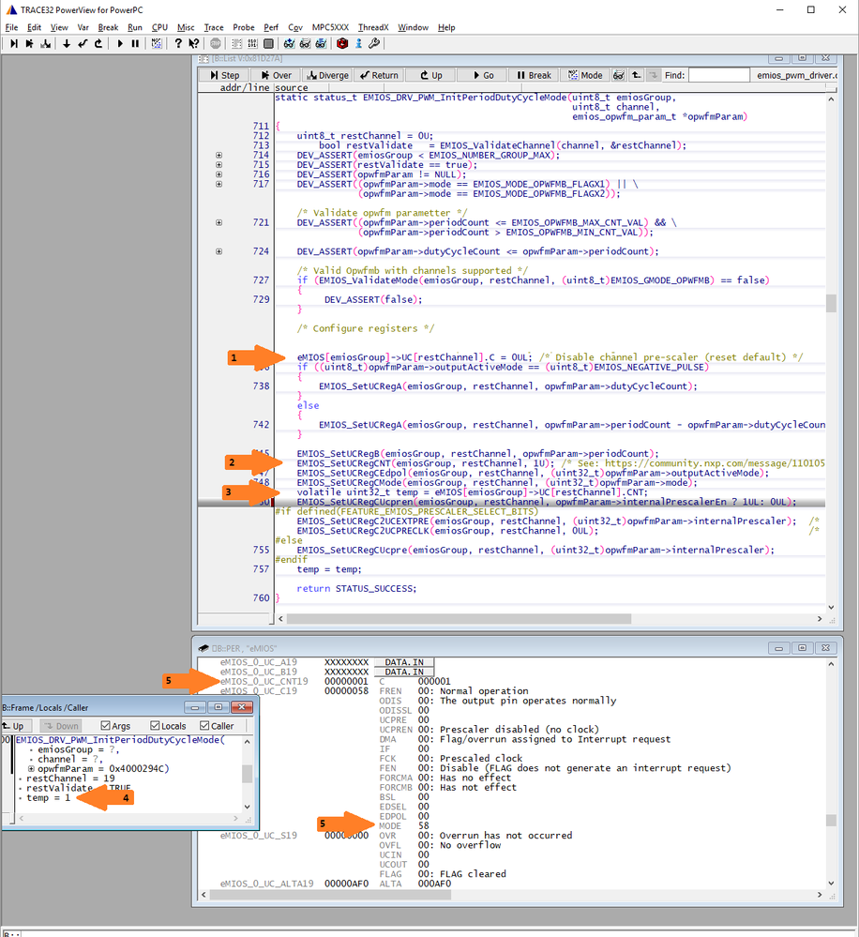Click the Up button in the Frame window
The width and height of the screenshot is (859, 937).
tap(19, 725)
